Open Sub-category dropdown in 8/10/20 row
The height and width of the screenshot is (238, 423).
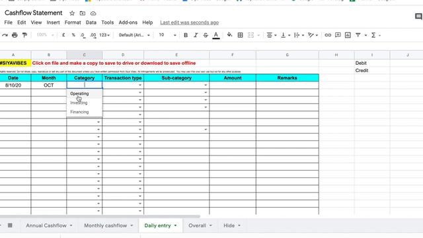[x=206, y=85]
